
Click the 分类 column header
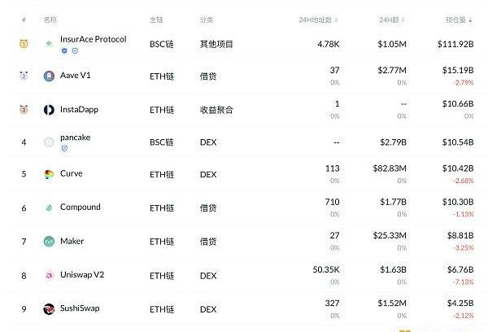(207, 19)
